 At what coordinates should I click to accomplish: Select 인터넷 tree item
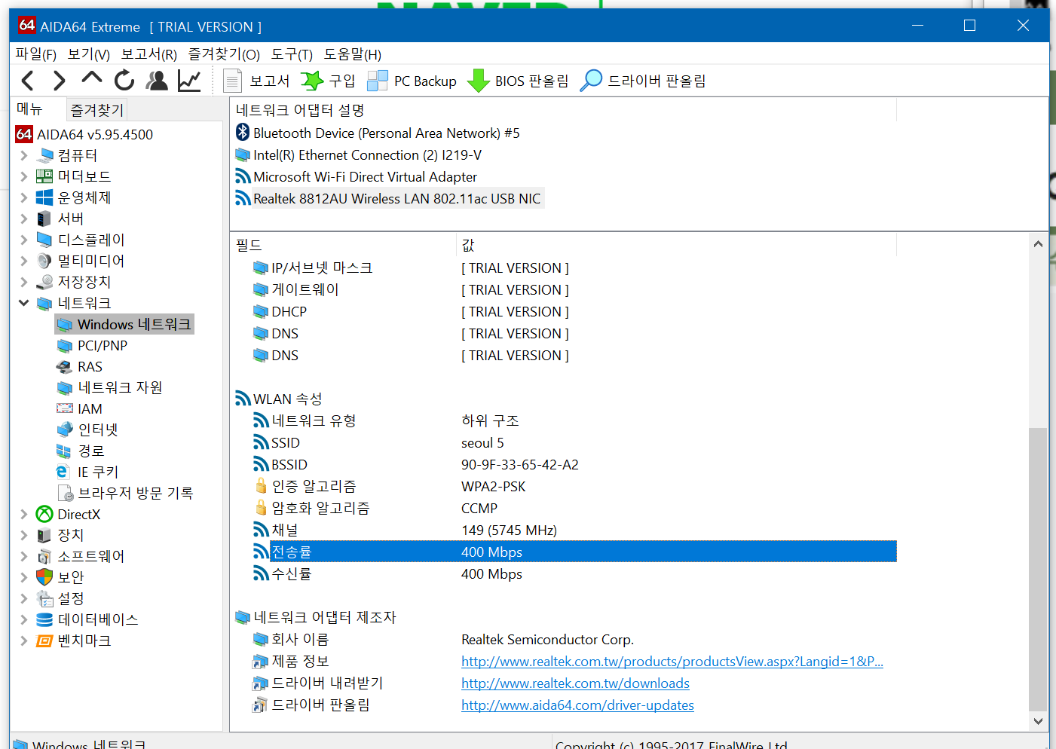click(x=88, y=430)
